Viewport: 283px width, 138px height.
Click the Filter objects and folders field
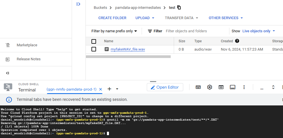tap(195, 31)
